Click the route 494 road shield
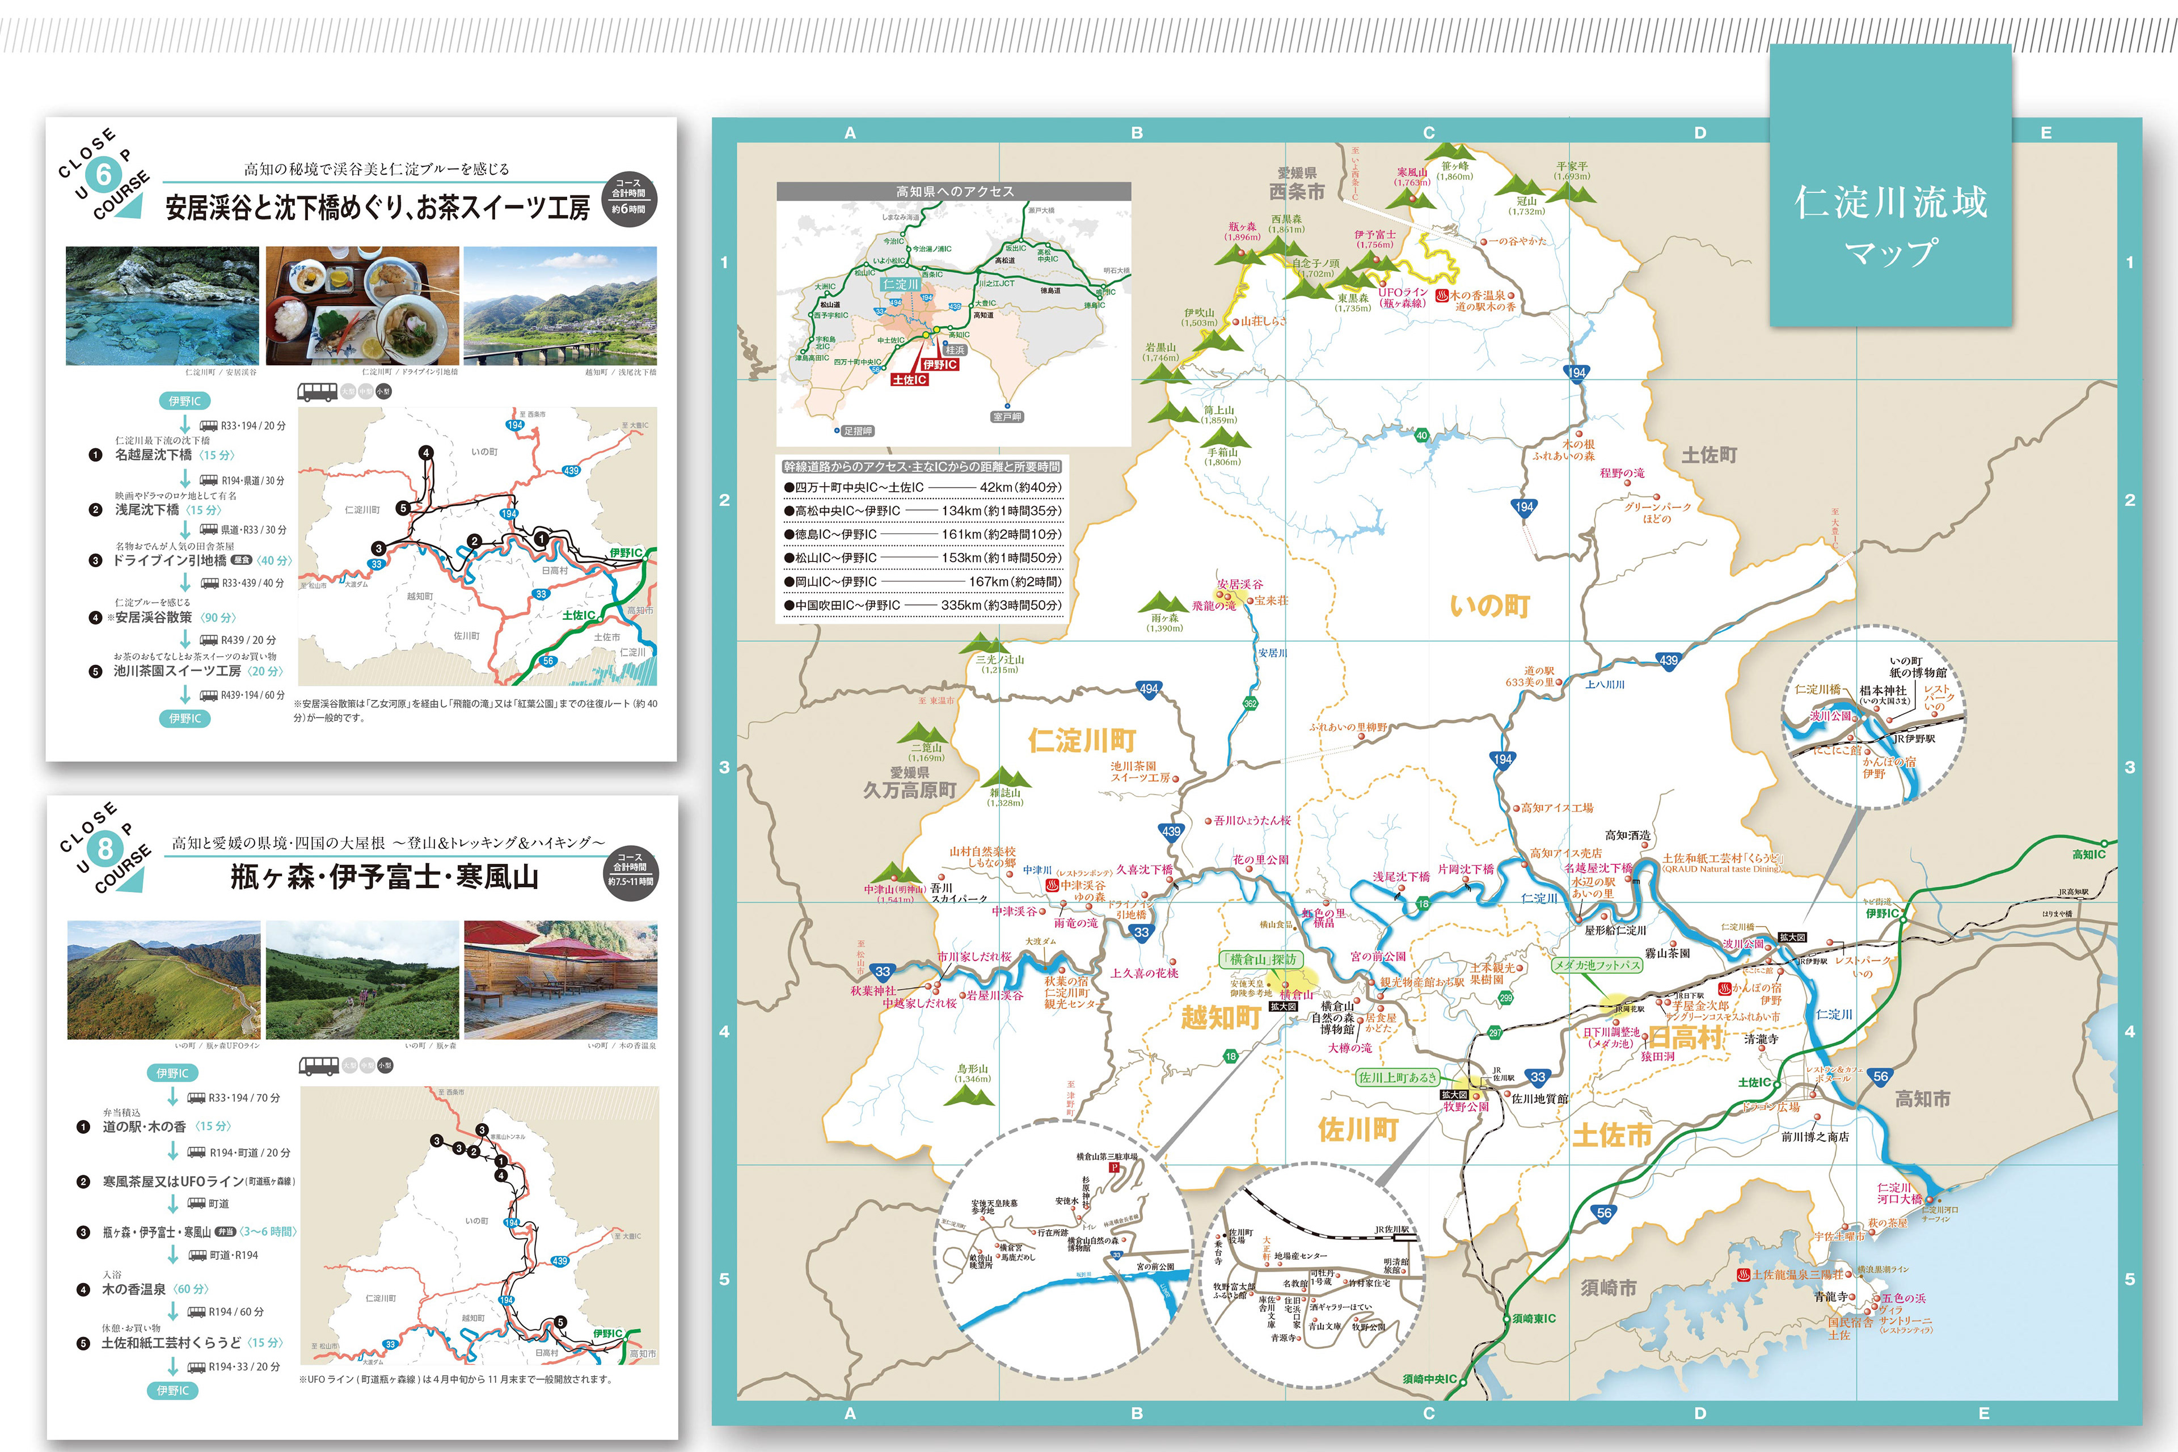This screenshot has width=2178, height=1452. tap(1148, 689)
